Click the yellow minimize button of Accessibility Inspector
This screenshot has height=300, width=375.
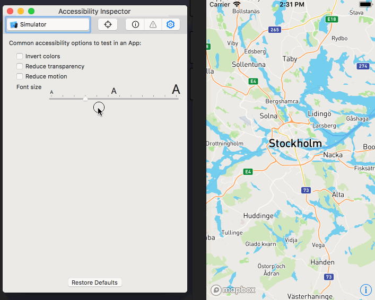(x=21, y=11)
